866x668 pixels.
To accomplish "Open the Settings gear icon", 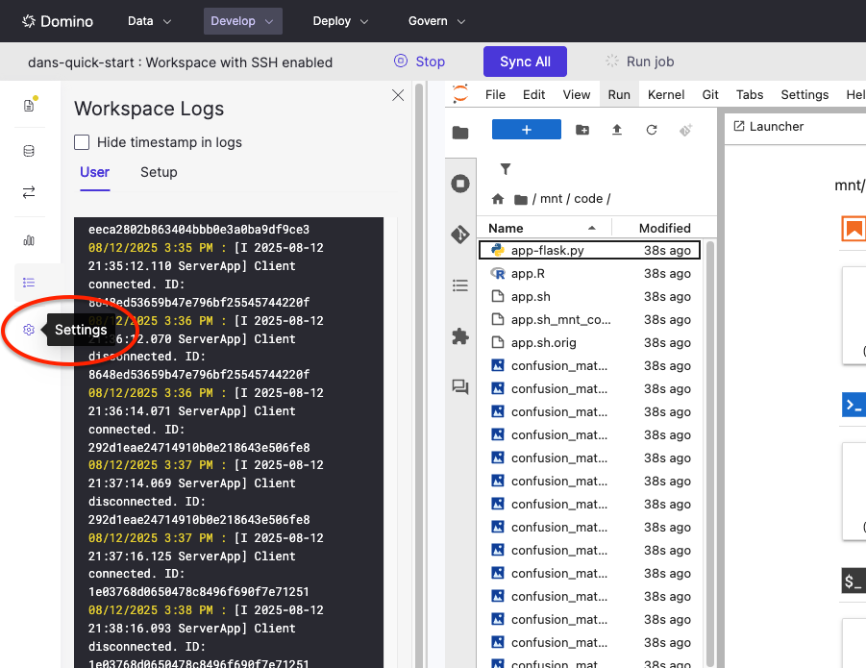I will coord(29,330).
